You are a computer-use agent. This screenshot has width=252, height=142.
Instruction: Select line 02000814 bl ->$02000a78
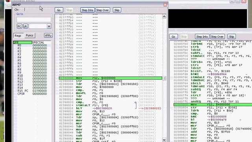click(x=213, y=120)
